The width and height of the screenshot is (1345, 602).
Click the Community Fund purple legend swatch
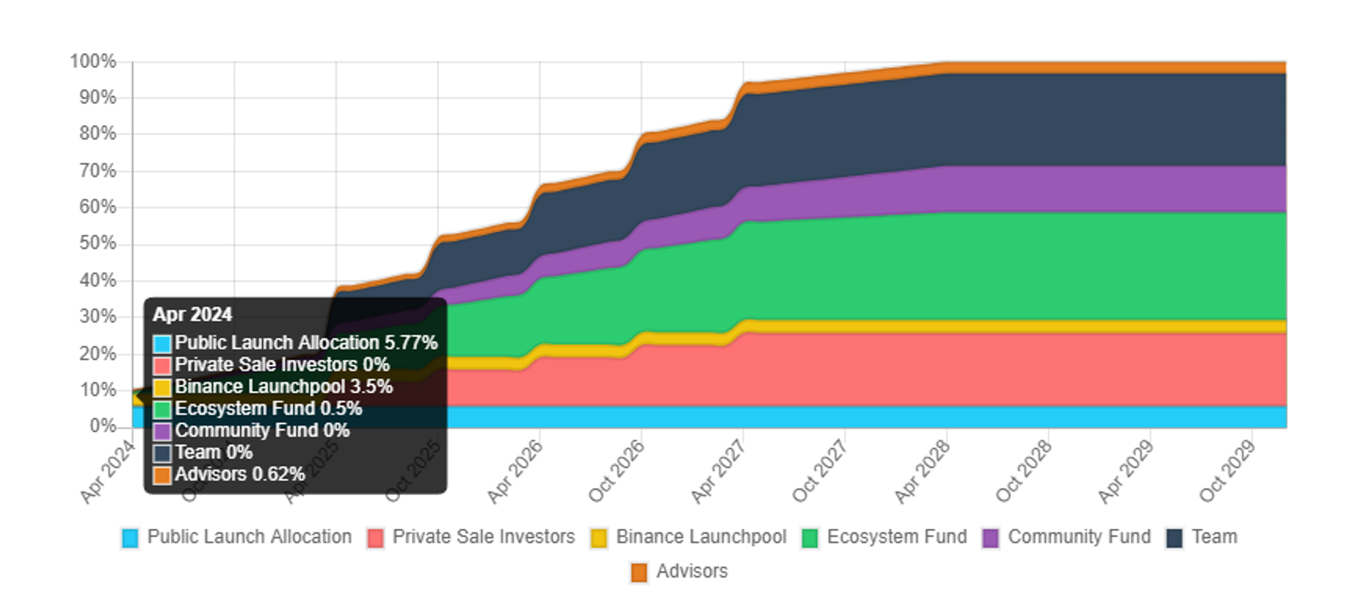991,538
